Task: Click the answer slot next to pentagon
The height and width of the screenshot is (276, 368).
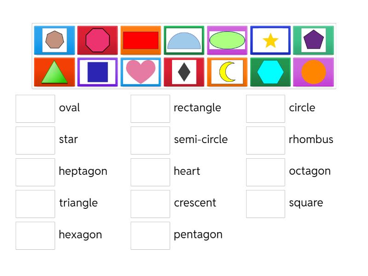Action: [150, 235]
